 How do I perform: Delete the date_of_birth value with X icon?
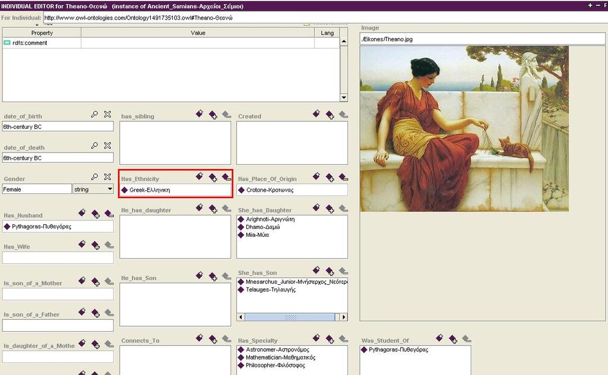[107, 115]
